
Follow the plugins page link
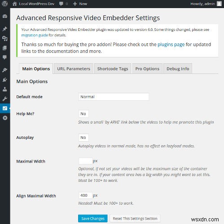tap(171, 44)
